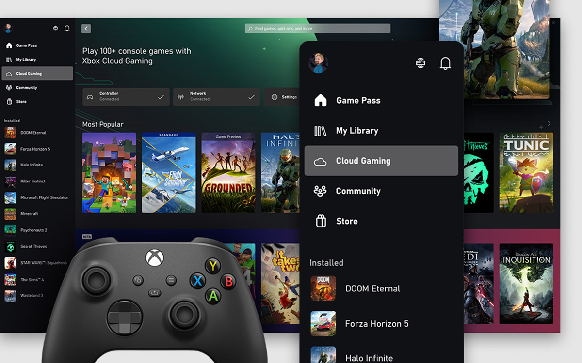Open the profile avatar in small left sidebar
Image resolution: width=582 pixels, height=363 pixels.
pyautogui.click(x=8, y=28)
